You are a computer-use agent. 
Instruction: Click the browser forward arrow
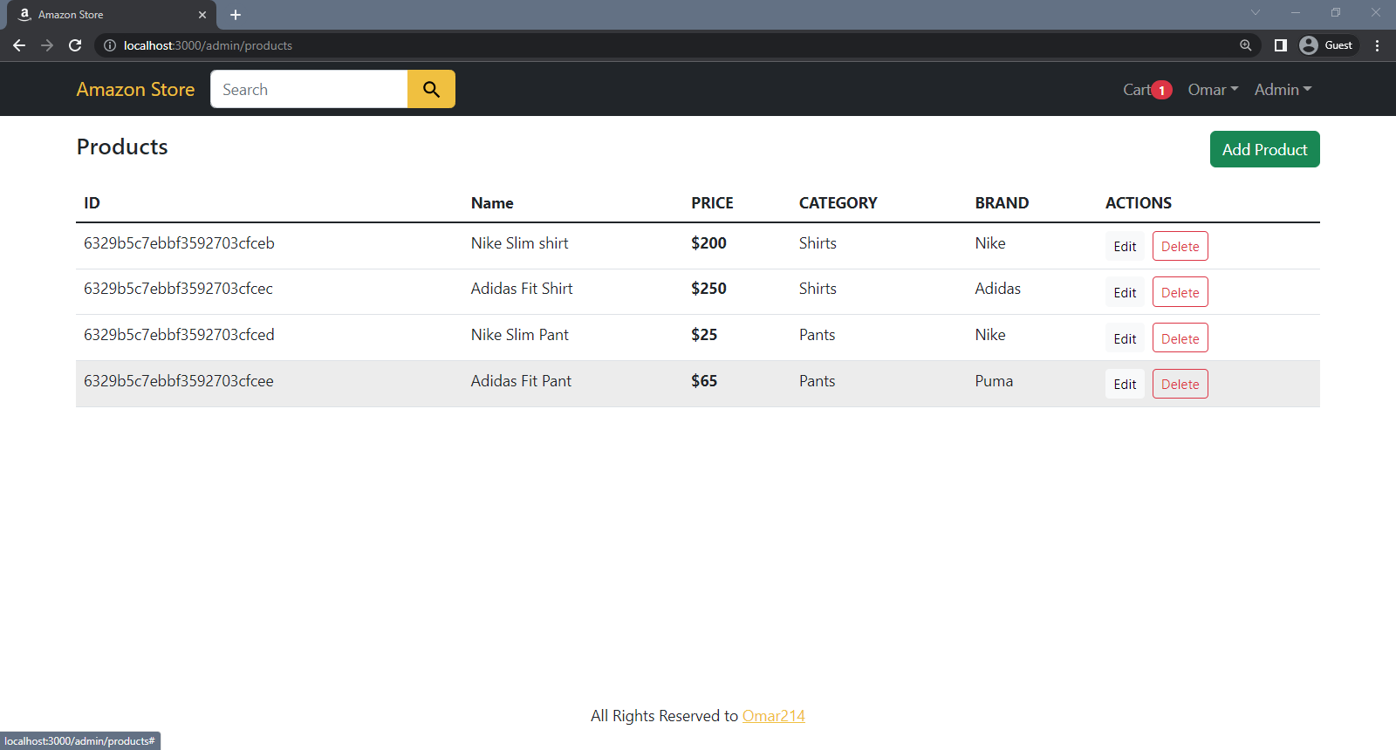pos(47,45)
